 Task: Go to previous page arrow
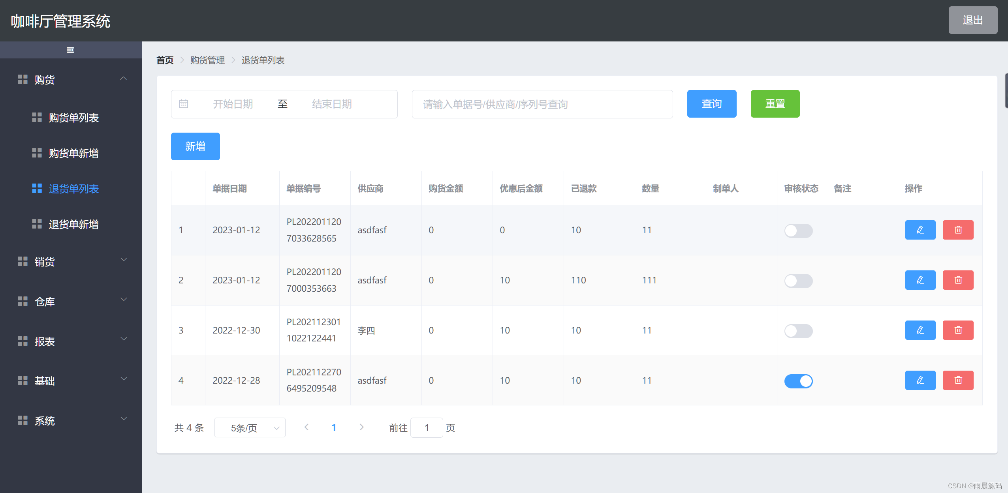(307, 427)
